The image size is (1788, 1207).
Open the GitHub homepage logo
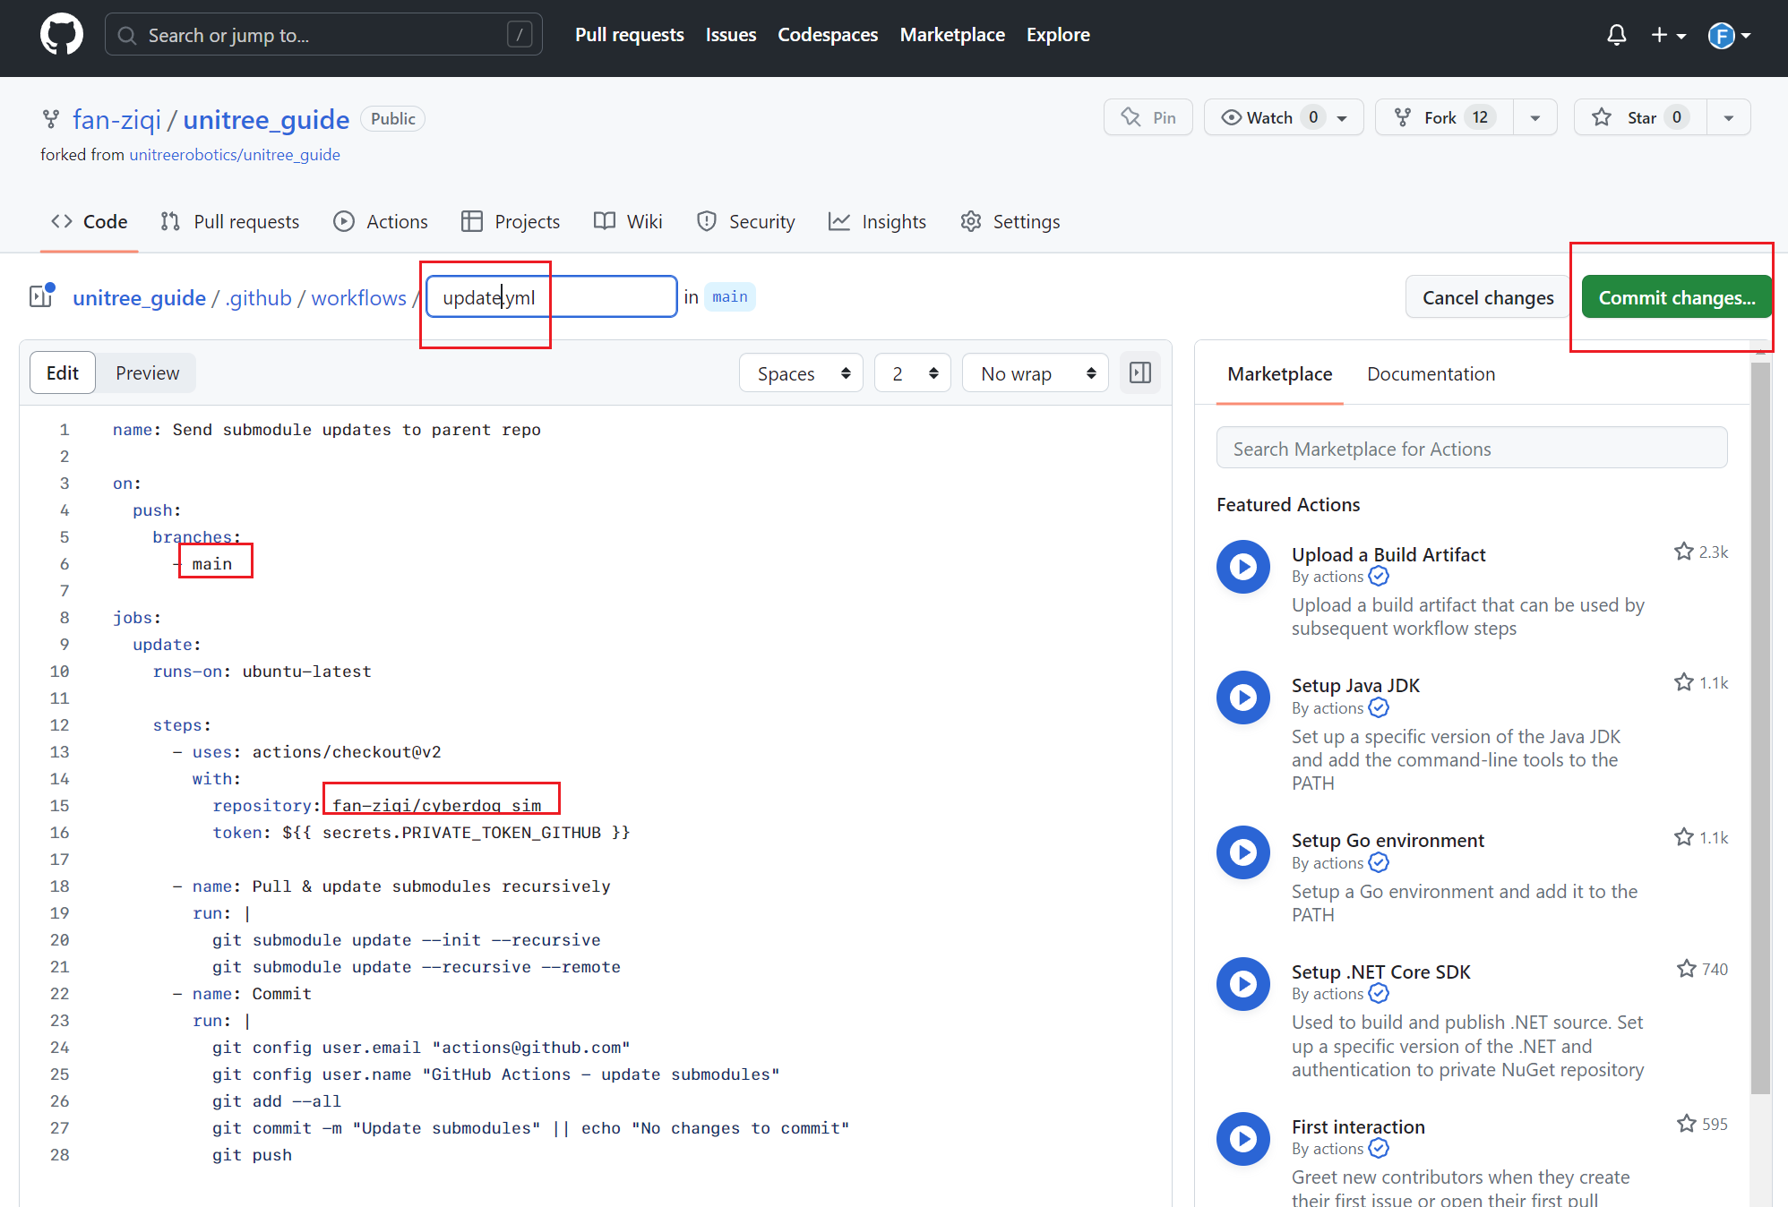point(62,35)
